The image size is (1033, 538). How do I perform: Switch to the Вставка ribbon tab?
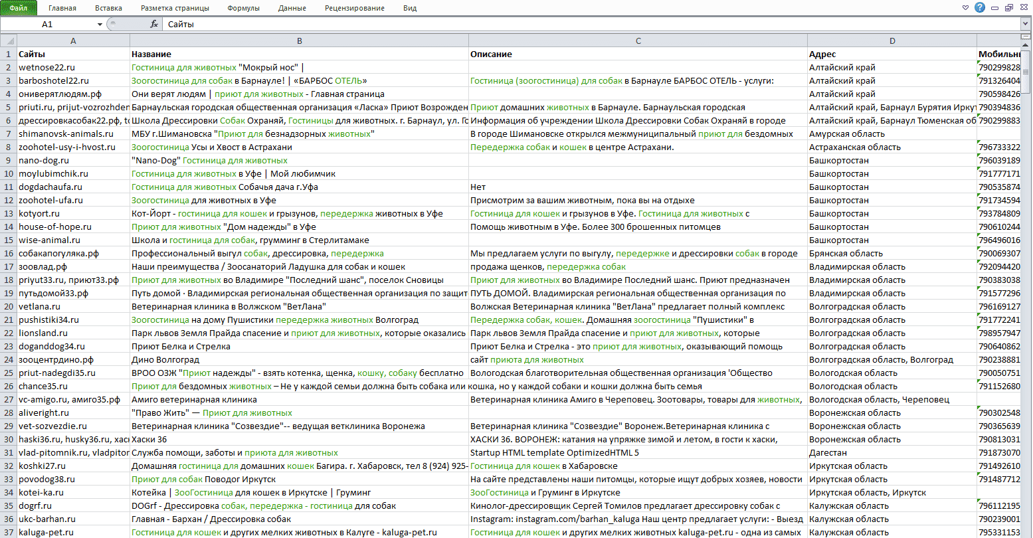(x=108, y=8)
